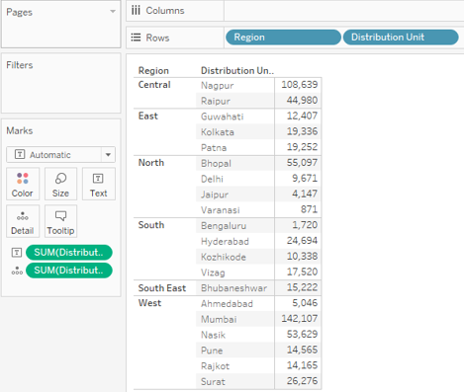
Task: Select the Ahmedabad row label
Action: pyautogui.click(x=227, y=304)
